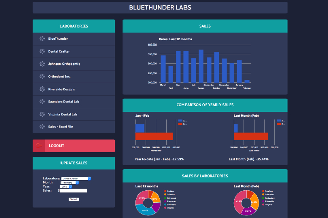This screenshot has height=218, width=328.
Task: Click the gear icon beside Riverside Designs
Action: tap(42, 89)
